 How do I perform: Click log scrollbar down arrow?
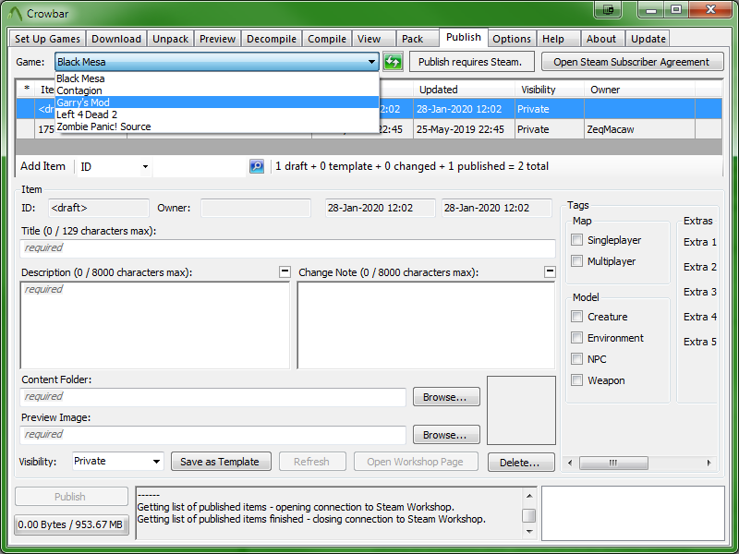529,531
